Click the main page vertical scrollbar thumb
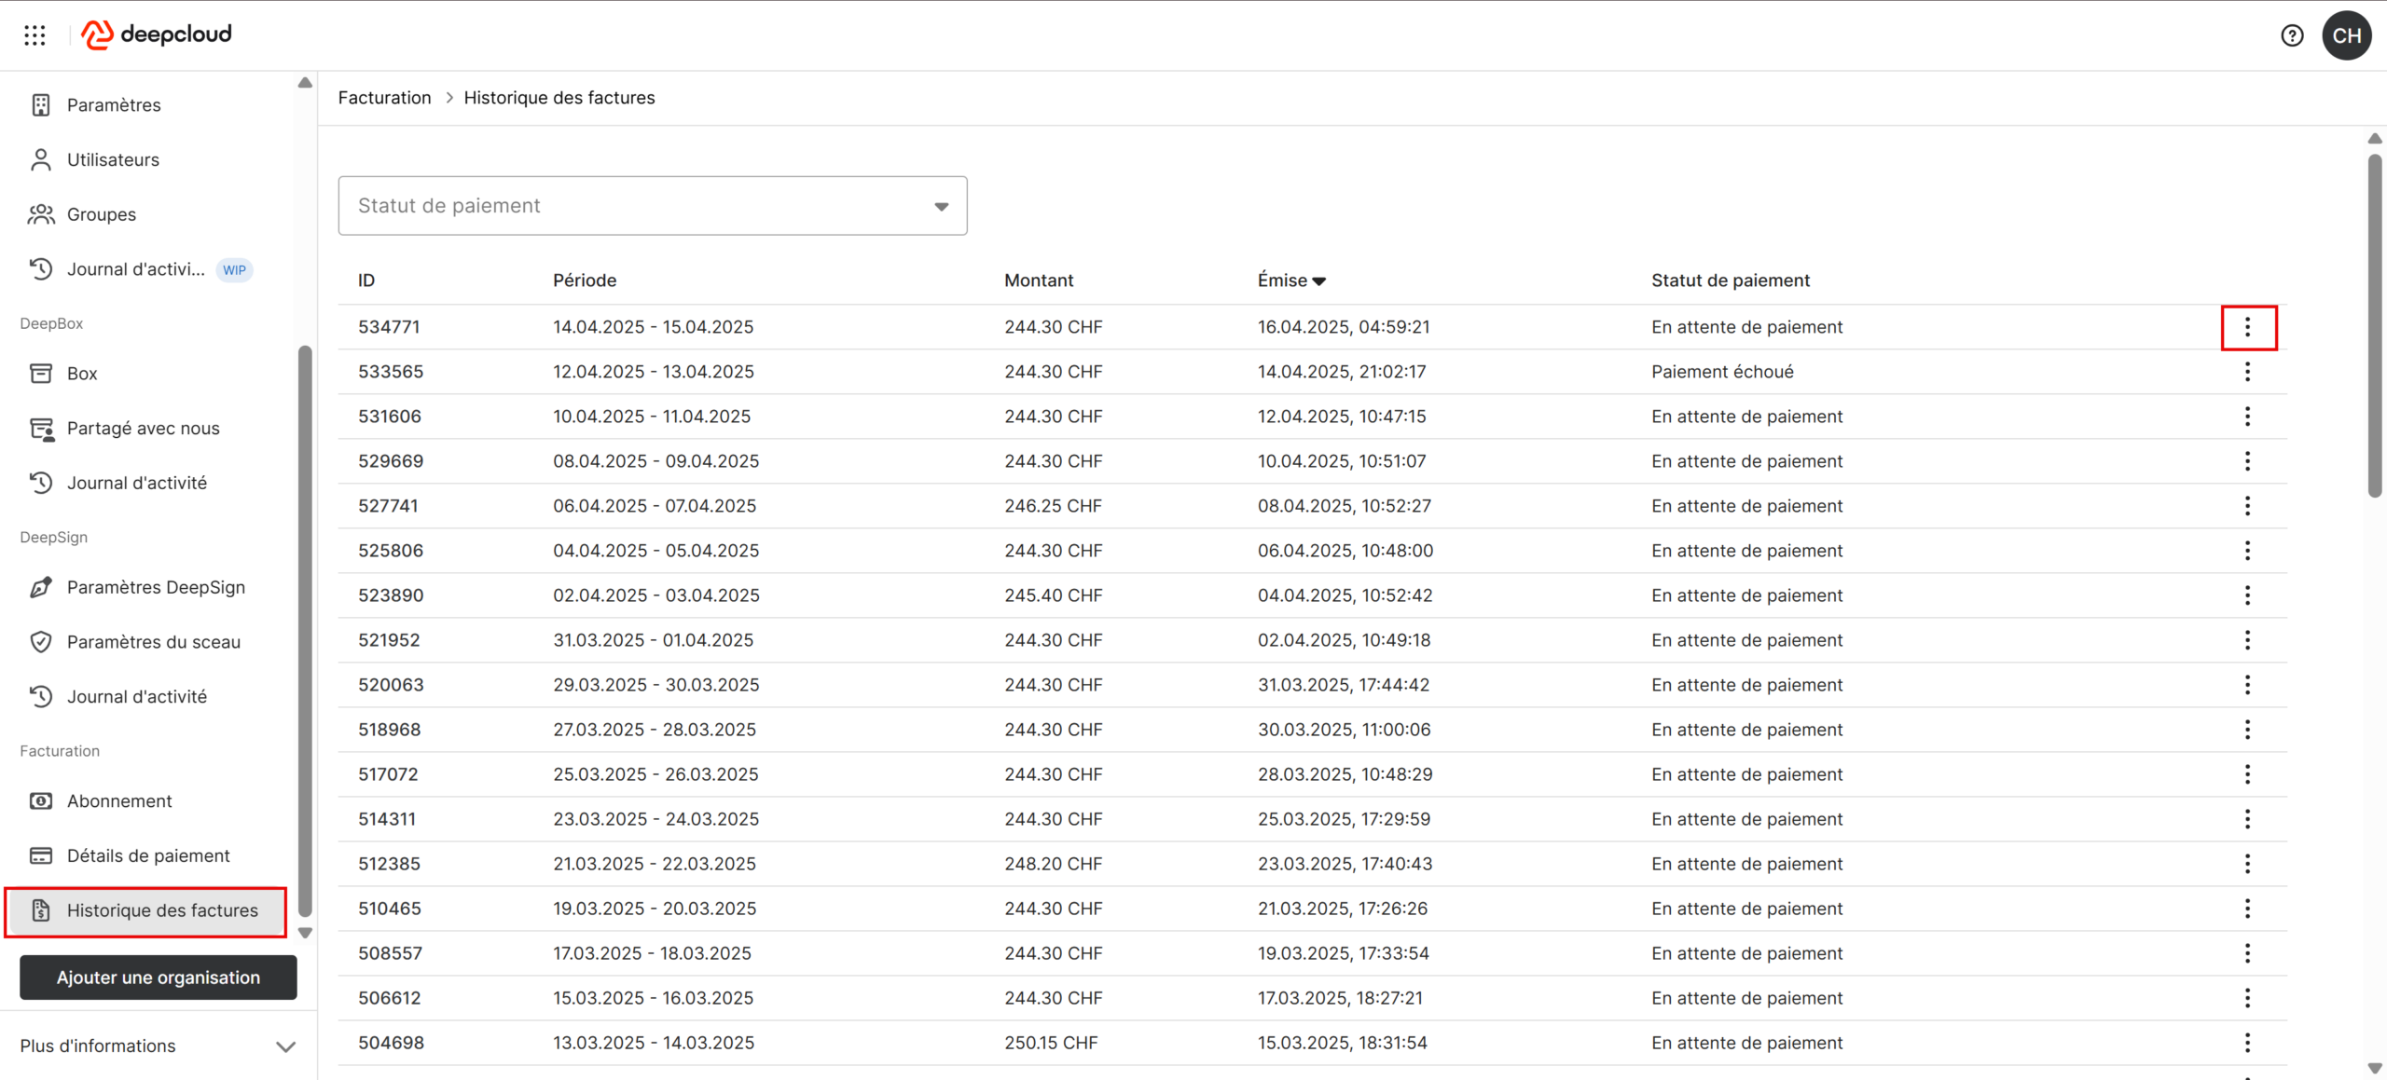 pos(2374,326)
